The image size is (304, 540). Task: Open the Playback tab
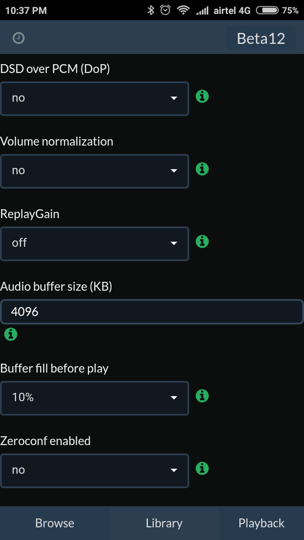[x=261, y=523]
